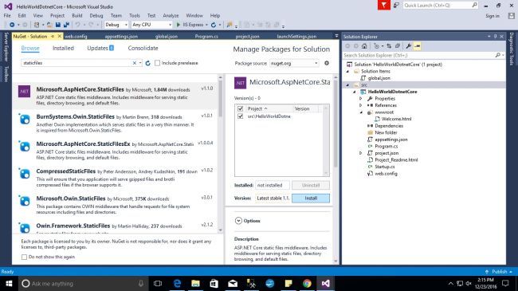Toggle Preview Selected Items icon

click(418, 46)
